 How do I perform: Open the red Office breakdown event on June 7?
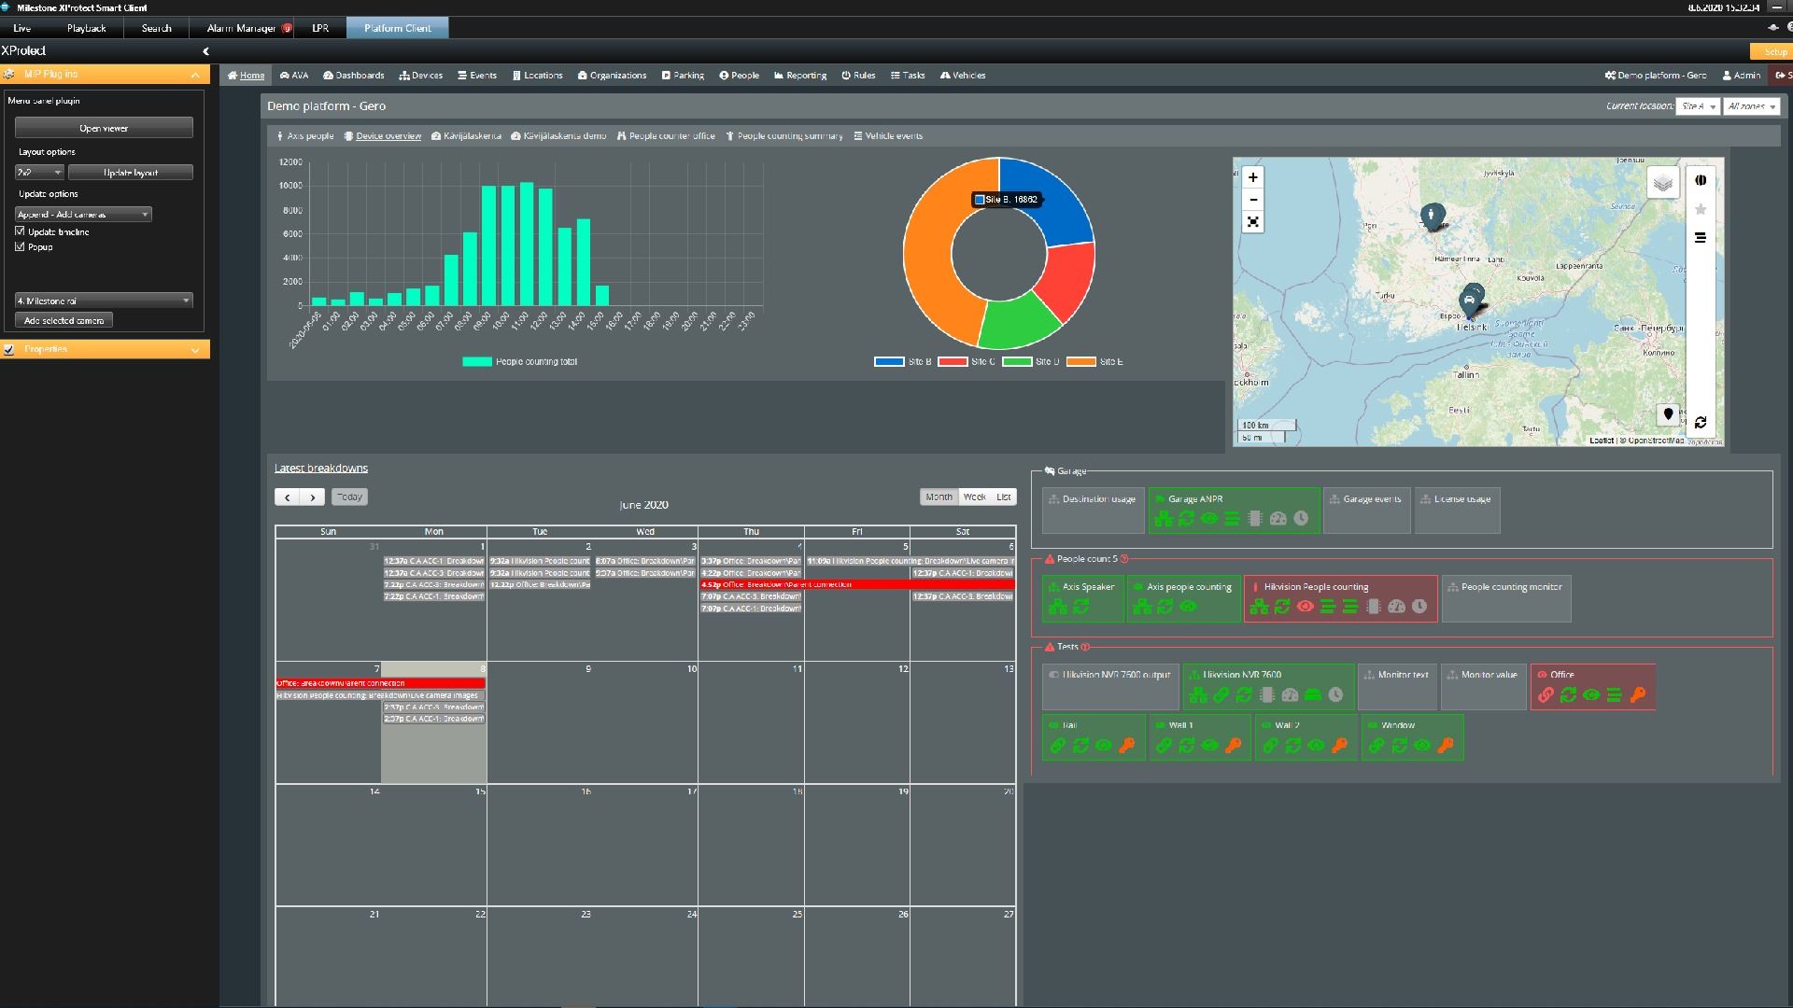click(380, 683)
